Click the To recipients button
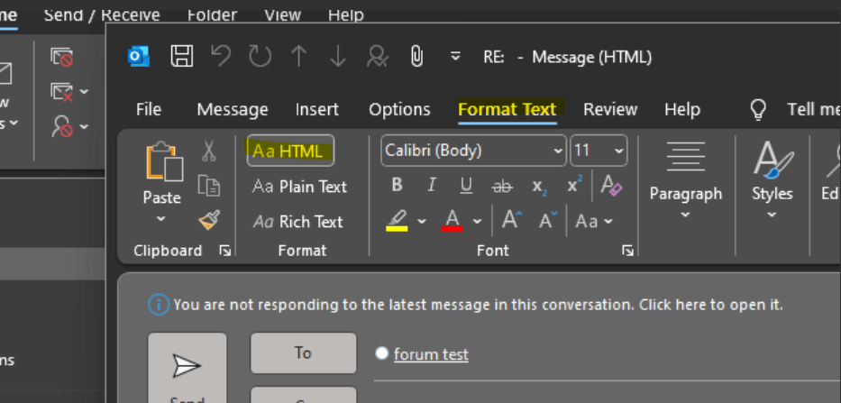Image resolution: width=841 pixels, height=403 pixels. (303, 353)
